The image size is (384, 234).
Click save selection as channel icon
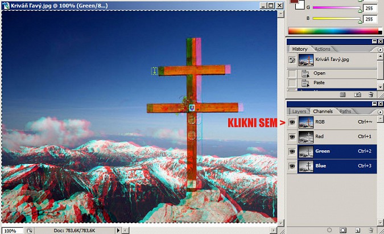click(x=342, y=229)
